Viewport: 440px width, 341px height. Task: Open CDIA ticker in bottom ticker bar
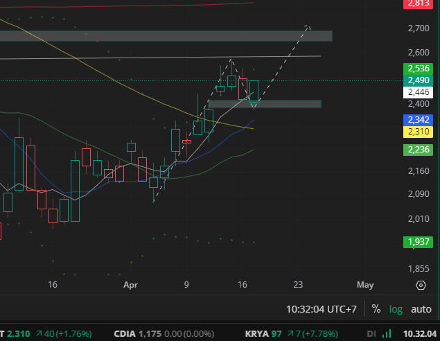tap(164, 334)
